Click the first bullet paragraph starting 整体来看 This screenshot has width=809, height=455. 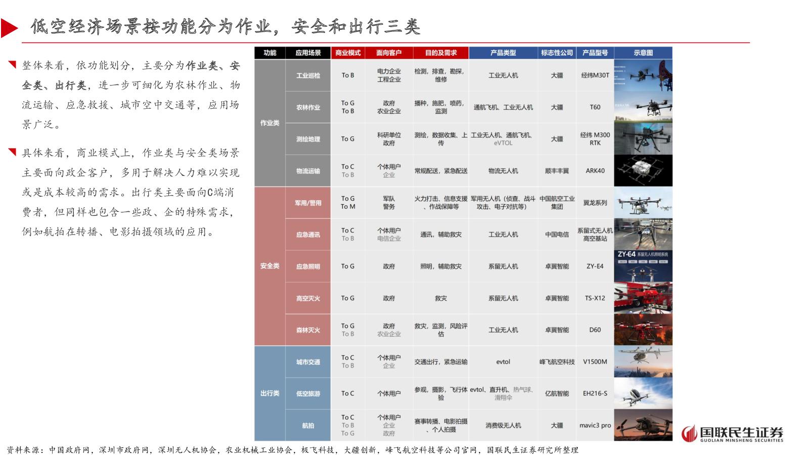[x=131, y=95]
